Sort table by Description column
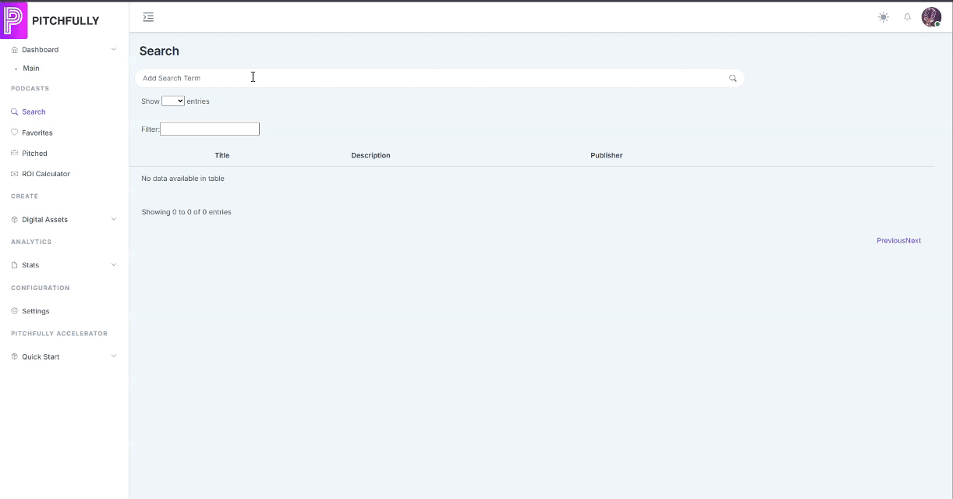The width and height of the screenshot is (953, 499). point(370,155)
